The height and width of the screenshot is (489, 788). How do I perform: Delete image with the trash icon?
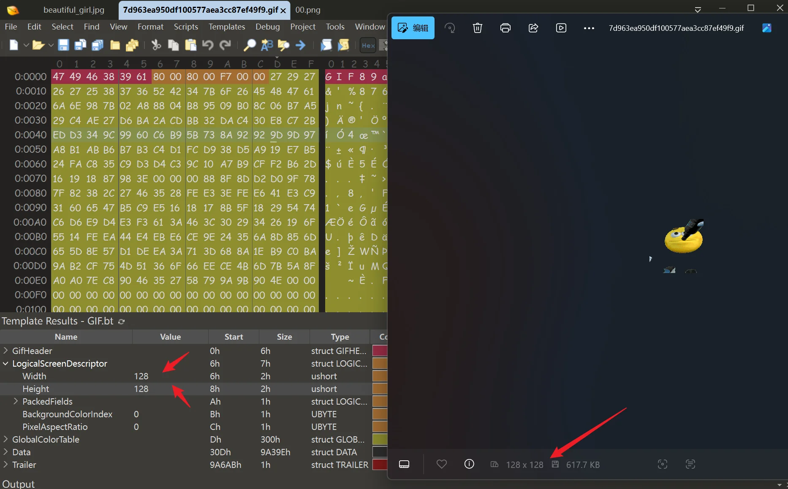tap(477, 28)
